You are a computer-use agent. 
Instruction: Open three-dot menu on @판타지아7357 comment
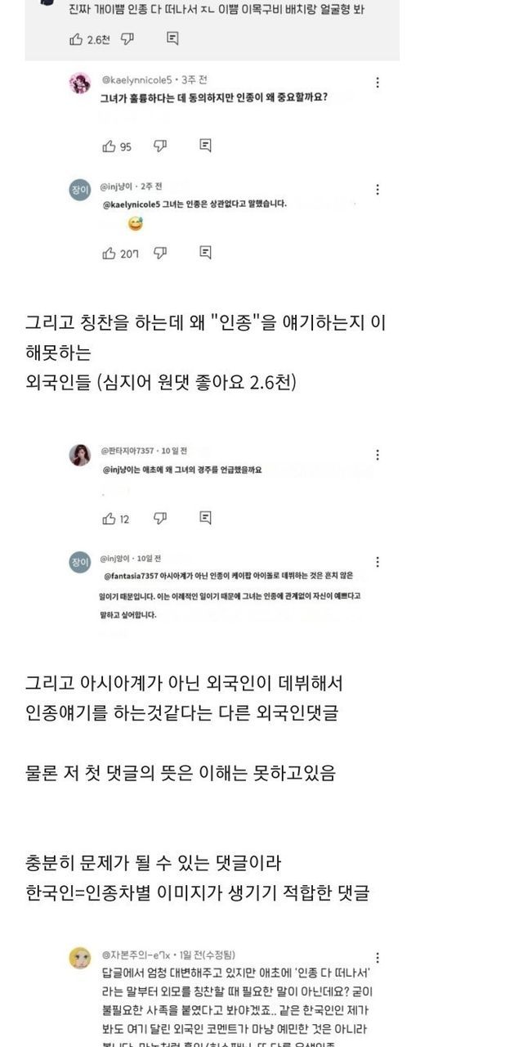click(377, 455)
